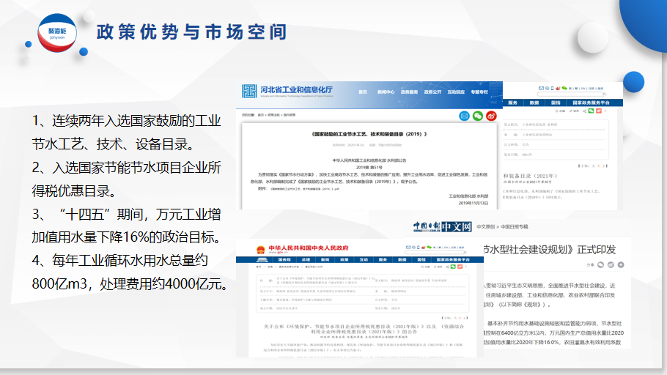This screenshot has width=667, height=375.
Task: Open 新闻中心 on the Hebei site
Action: [x=386, y=92]
